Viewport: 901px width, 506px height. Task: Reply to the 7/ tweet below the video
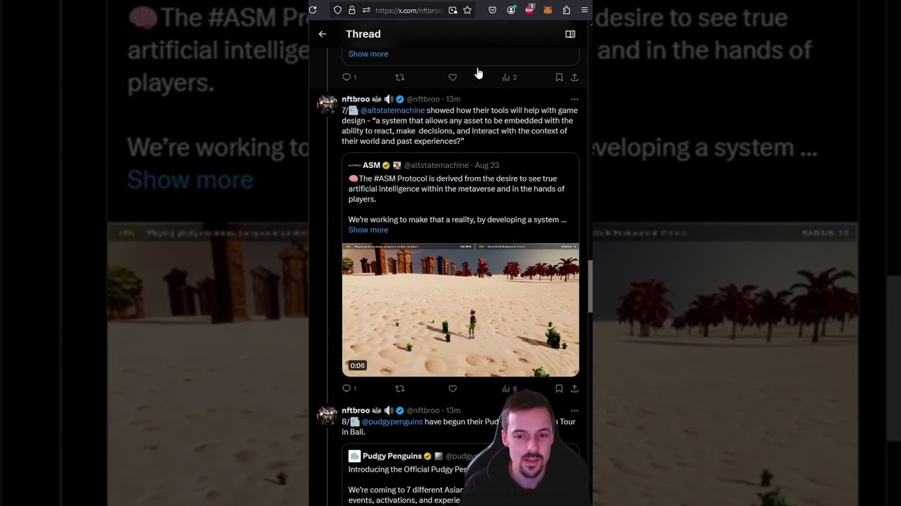pyautogui.click(x=349, y=389)
